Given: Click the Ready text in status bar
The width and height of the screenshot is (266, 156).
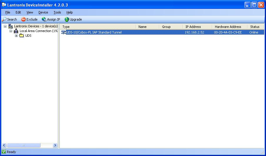Looking at the screenshot, I should tap(11, 152).
